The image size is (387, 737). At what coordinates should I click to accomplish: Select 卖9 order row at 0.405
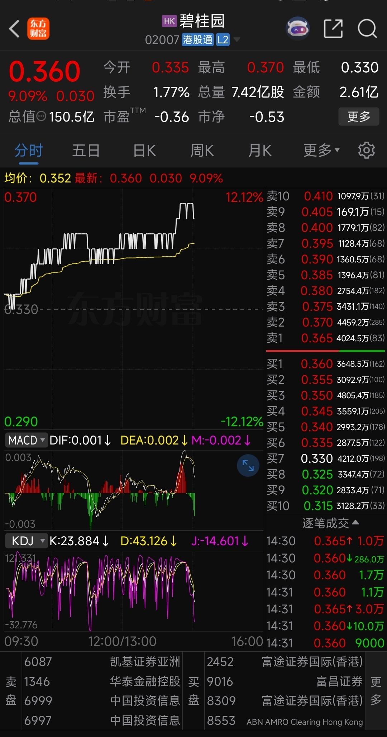pyautogui.click(x=325, y=212)
